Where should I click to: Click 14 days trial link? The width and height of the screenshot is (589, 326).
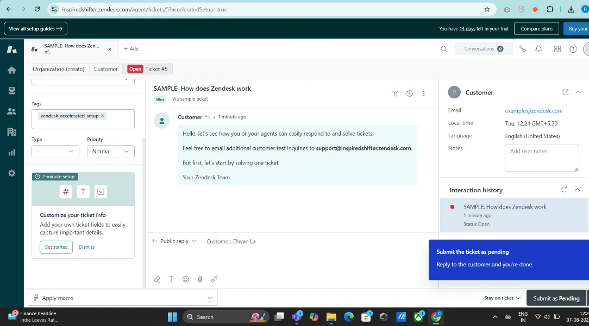467,29
